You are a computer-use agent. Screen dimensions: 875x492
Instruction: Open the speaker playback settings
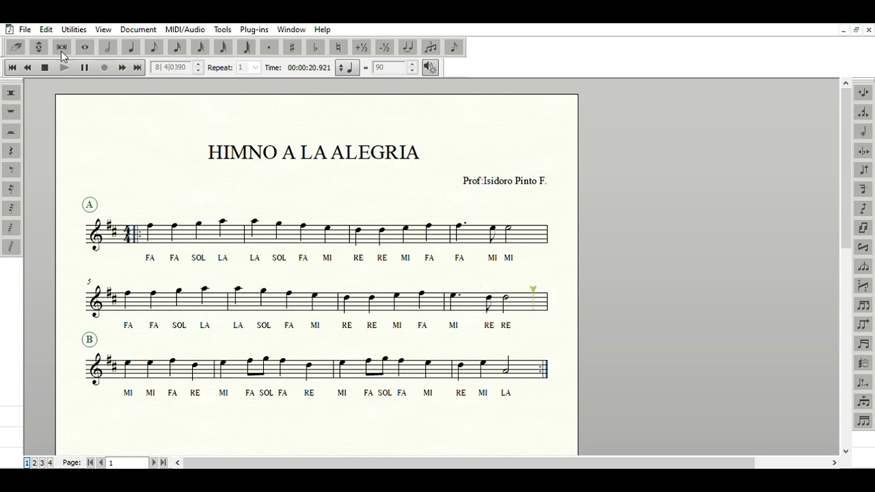[x=430, y=68]
